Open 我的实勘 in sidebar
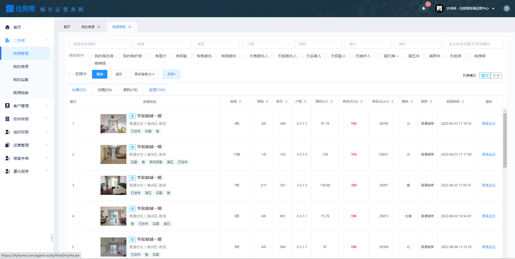 coord(21,80)
